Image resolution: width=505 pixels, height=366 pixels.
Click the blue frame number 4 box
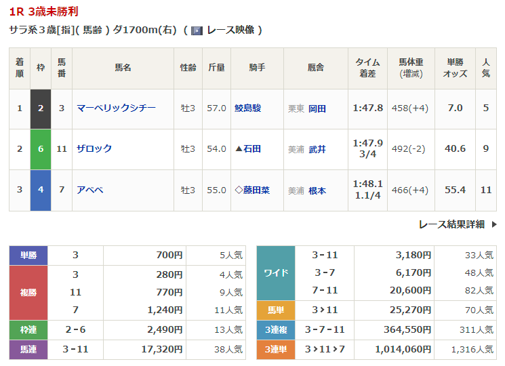tap(41, 190)
